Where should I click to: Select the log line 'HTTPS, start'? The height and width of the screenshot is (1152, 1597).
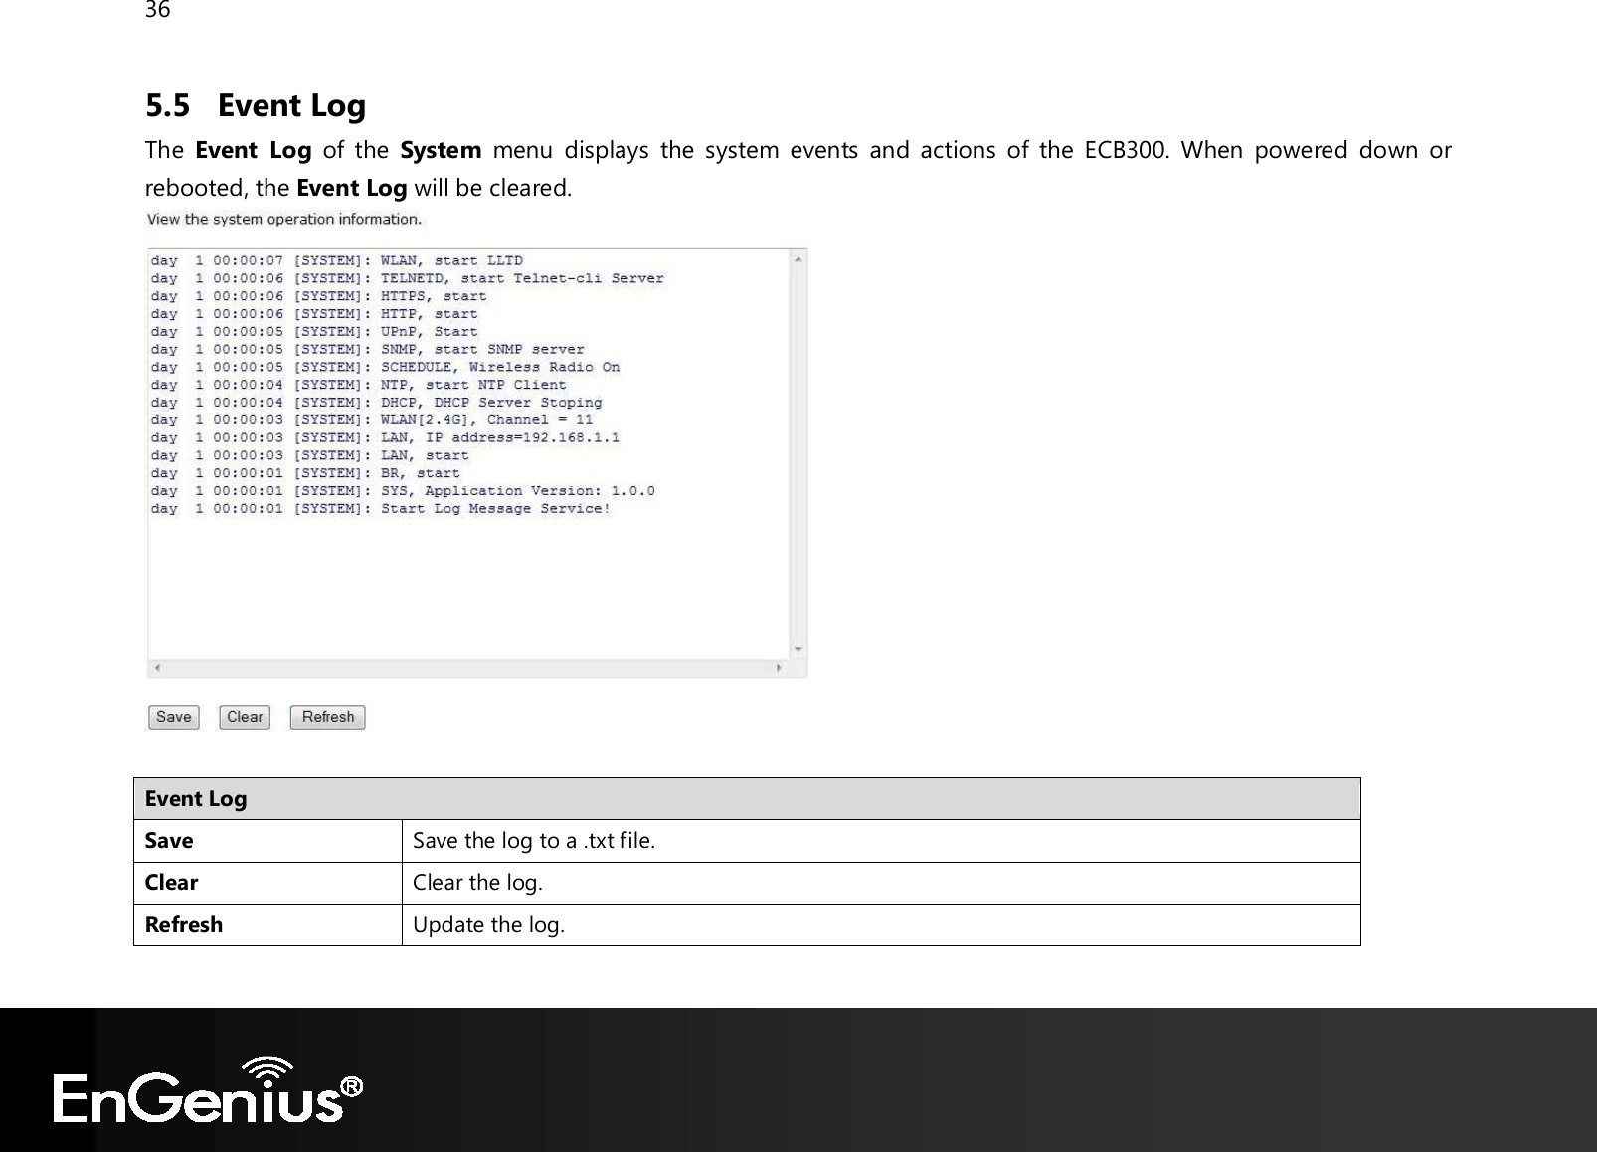[319, 296]
